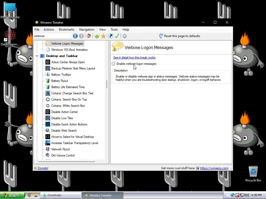
Task: Click the Backup/Restore Start Menu Layout icon
Action: (48, 68)
